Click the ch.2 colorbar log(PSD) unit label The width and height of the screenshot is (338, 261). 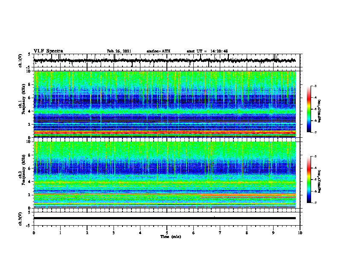pos(320,181)
